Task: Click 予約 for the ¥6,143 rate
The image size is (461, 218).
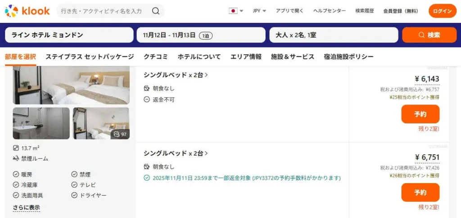Action: (420, 114)
